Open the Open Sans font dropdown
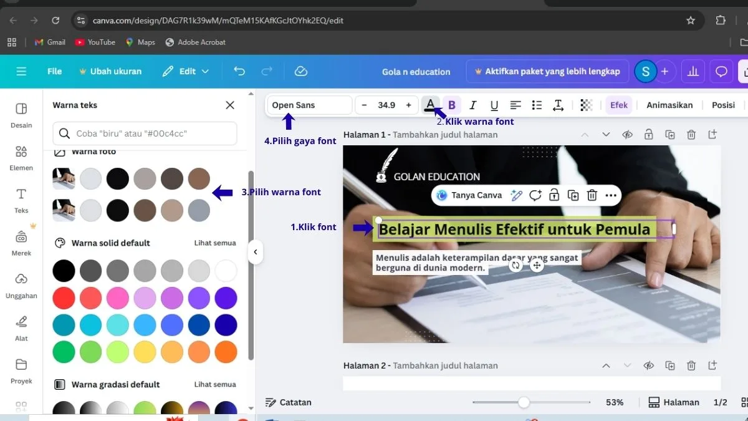748x421 pixels. pos(310,105)
